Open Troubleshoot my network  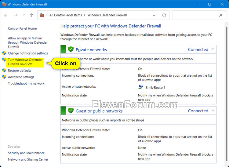tap(26, 84)
